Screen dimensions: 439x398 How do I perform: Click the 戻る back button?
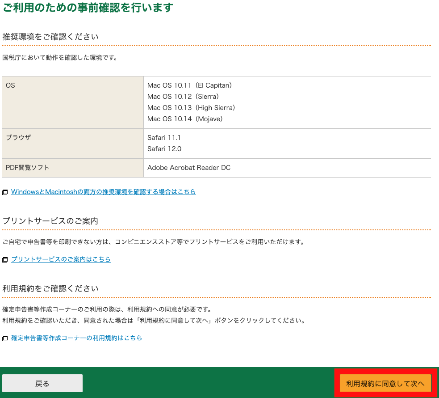[x=42, y=383]
